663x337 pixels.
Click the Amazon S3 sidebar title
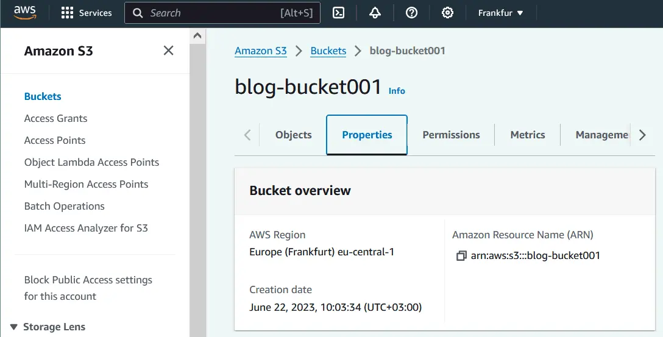[x=58, y=51]
